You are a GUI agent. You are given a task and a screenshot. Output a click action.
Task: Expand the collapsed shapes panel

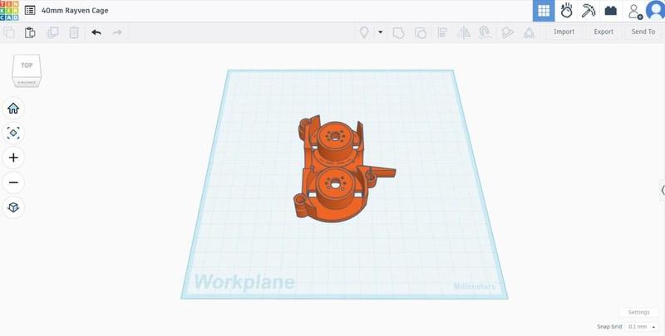[x=663, y=190]
